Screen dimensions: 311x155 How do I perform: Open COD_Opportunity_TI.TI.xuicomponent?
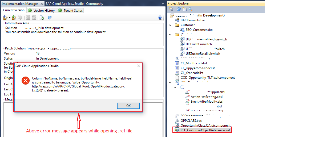(x=208, y=78)
